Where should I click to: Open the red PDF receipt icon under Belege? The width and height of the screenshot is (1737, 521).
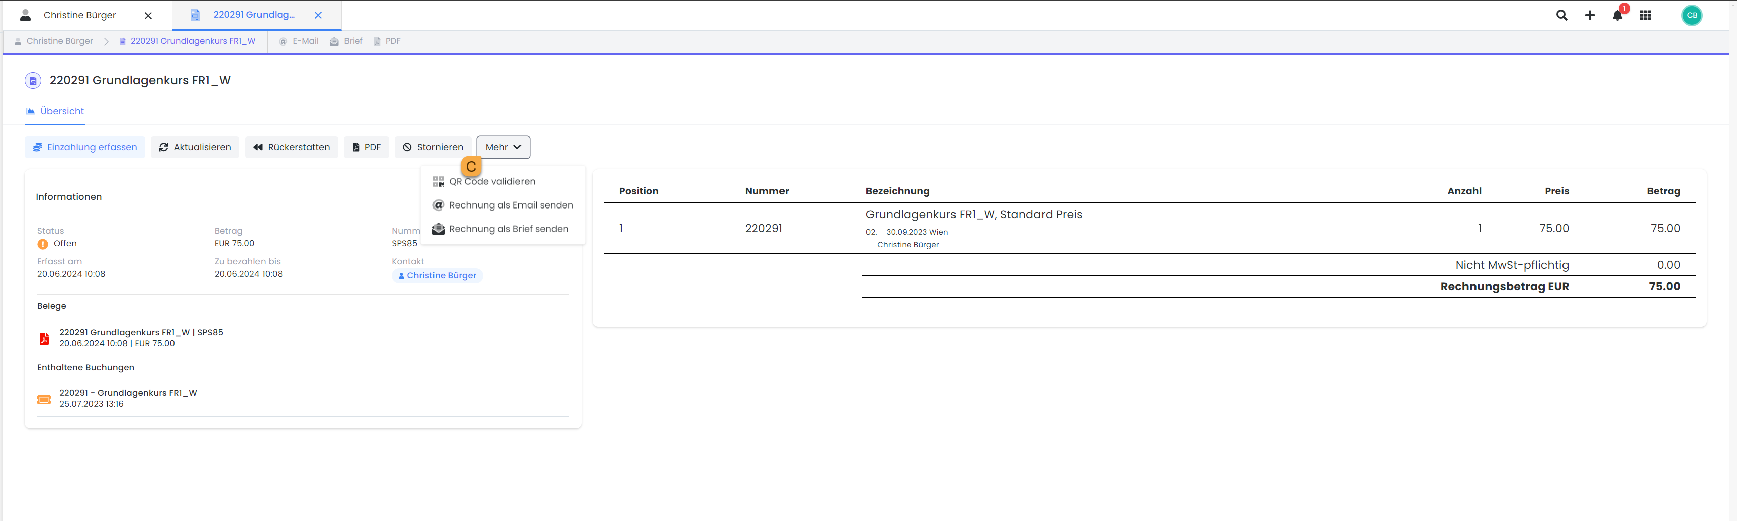coord(44,338)
